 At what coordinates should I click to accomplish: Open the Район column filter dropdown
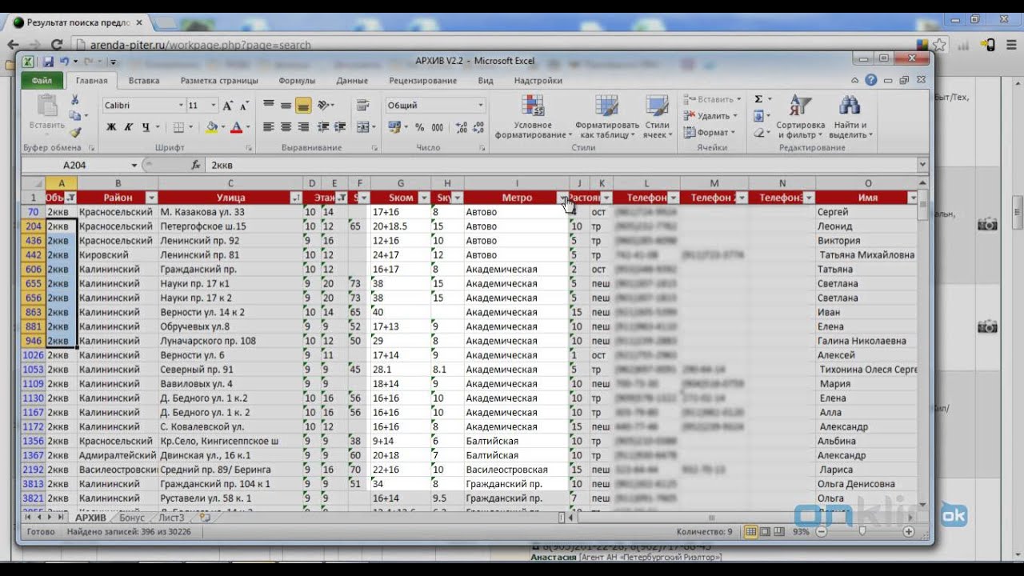pyautogui.click(x=151, y=198)
